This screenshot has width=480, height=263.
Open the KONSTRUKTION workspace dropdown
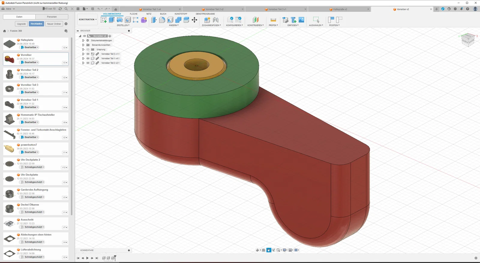(x=88, y=19)
